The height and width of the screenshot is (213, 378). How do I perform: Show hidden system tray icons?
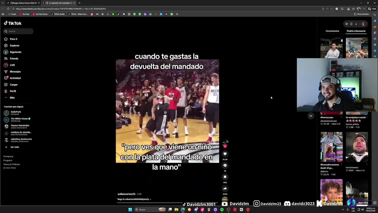click(343, 210)
